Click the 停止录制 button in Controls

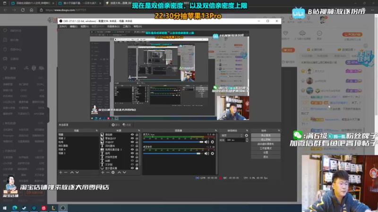pyautogui.click(x=266, y=139)
